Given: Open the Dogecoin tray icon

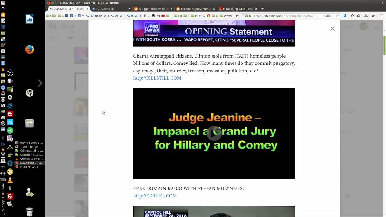Looking at the screenshot, I should click(10, 172).
